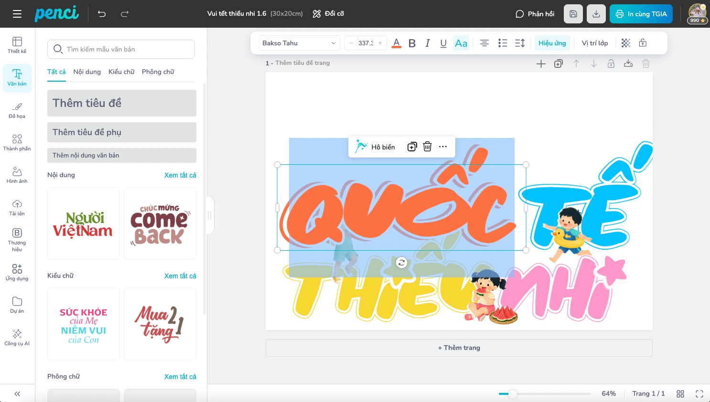710x402 pixels.
Task: Open more options in floating toolbar
Action: point(443,147)
